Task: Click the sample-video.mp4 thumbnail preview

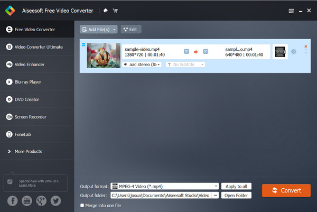Action: 104,55
